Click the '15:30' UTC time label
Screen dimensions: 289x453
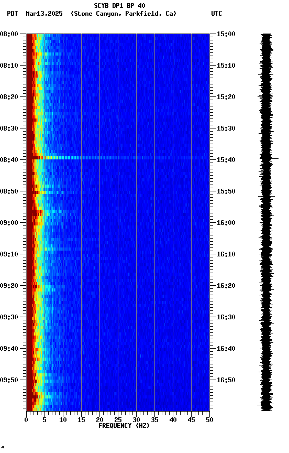226,128
